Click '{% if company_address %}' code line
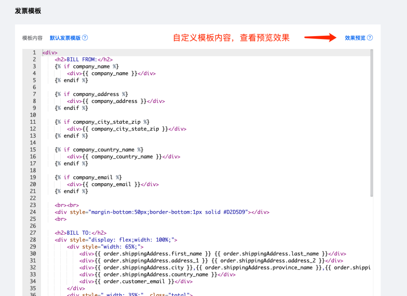407x296 pixels. click(x=91, y=94)
